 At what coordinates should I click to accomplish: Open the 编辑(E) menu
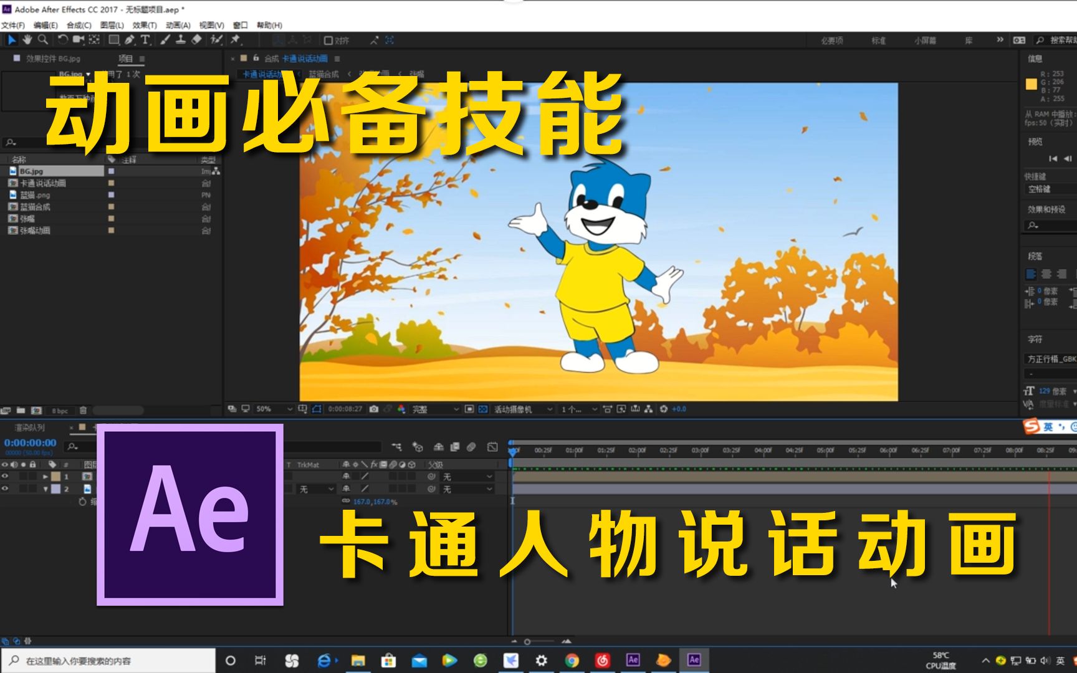coord(45,26)
